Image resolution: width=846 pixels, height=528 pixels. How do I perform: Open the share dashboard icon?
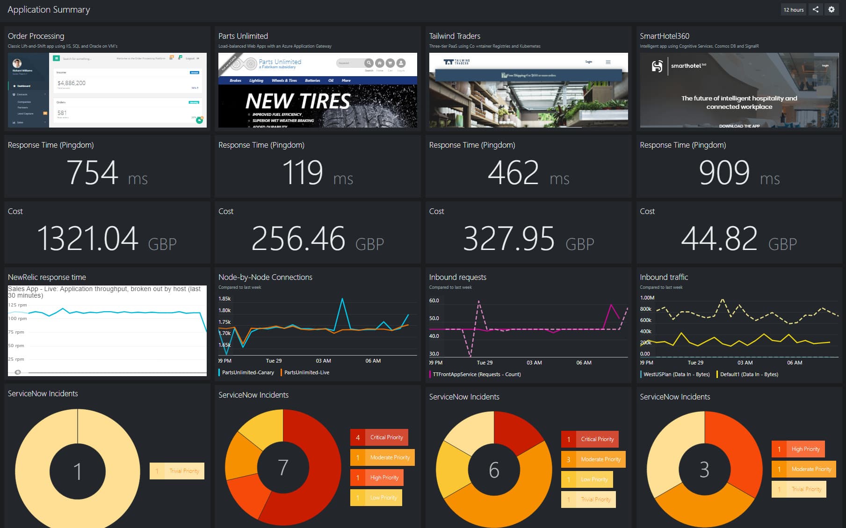pyautogui.click(x=816, y=9)
